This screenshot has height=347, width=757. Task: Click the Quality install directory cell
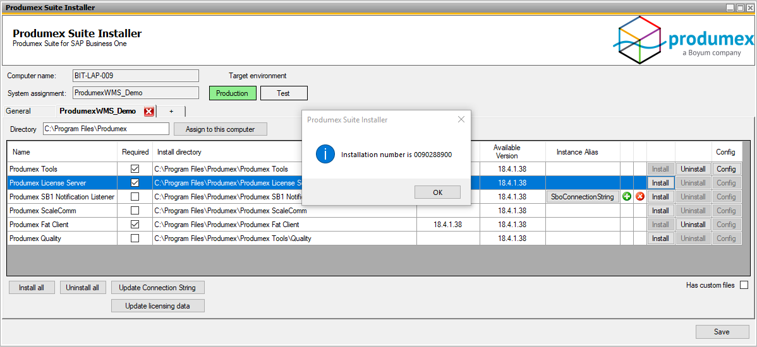285,238
